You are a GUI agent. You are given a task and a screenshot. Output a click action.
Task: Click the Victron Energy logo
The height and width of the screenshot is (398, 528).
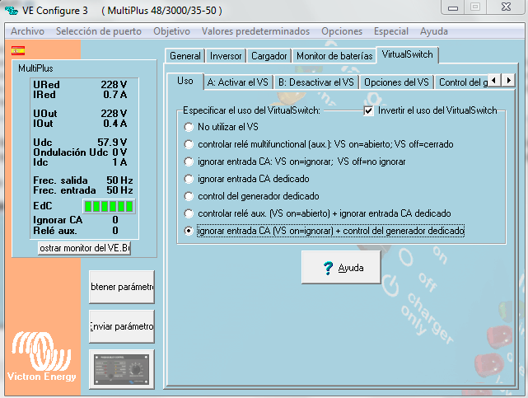click(41, 357)
